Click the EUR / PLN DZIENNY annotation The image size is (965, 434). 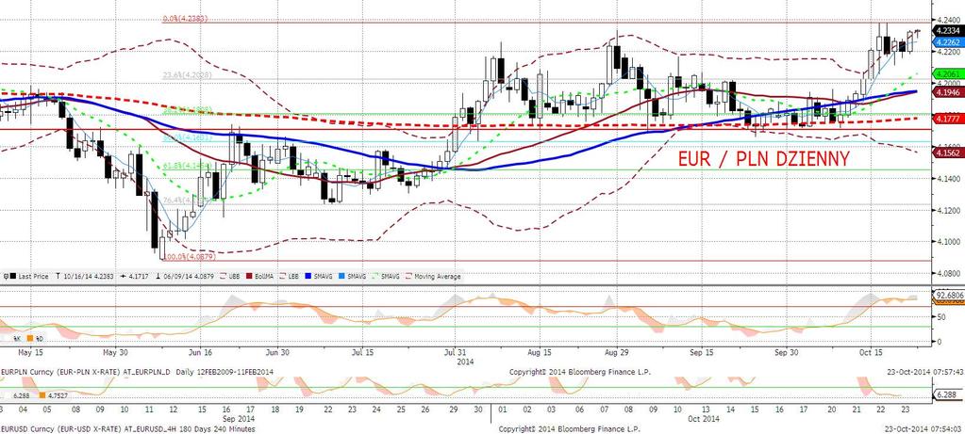(x=763, y=159)
